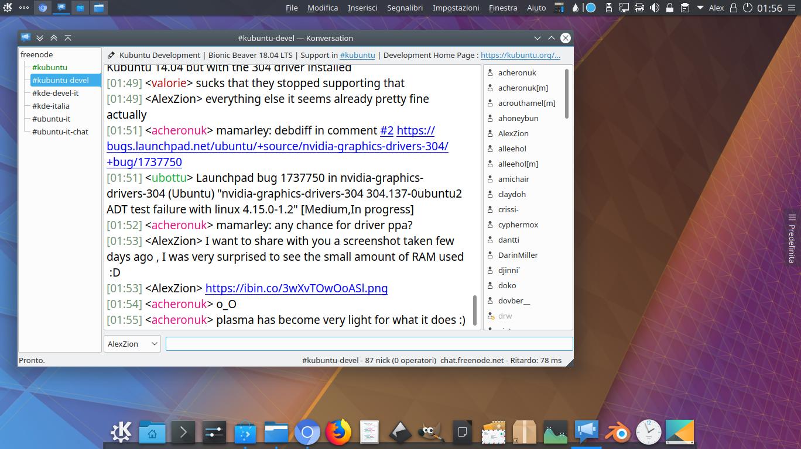Image resolution: width=801 pixels, height=449 pixels.
Task: Open the KDE application launcher in top panel
Action: pyautogui.click(x=8, y=8)
